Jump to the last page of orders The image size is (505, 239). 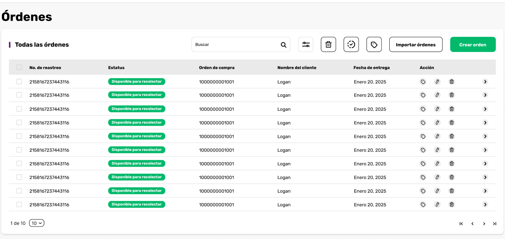coord(495,224)
